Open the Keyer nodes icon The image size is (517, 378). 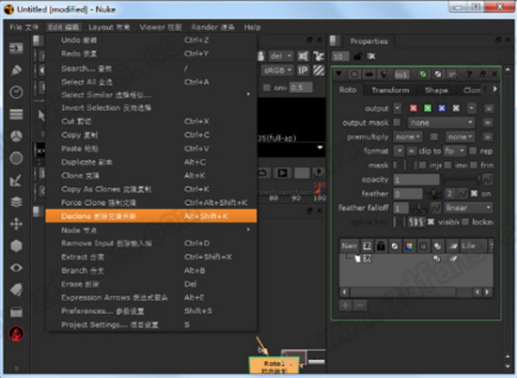click(x=16, y=181)
